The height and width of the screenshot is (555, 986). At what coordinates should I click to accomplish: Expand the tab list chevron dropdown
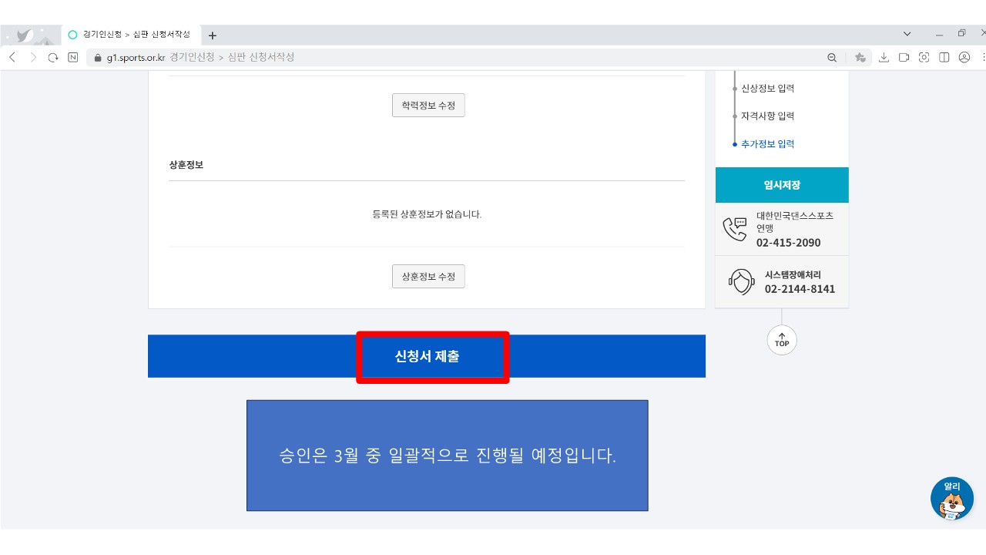(907, 34)
